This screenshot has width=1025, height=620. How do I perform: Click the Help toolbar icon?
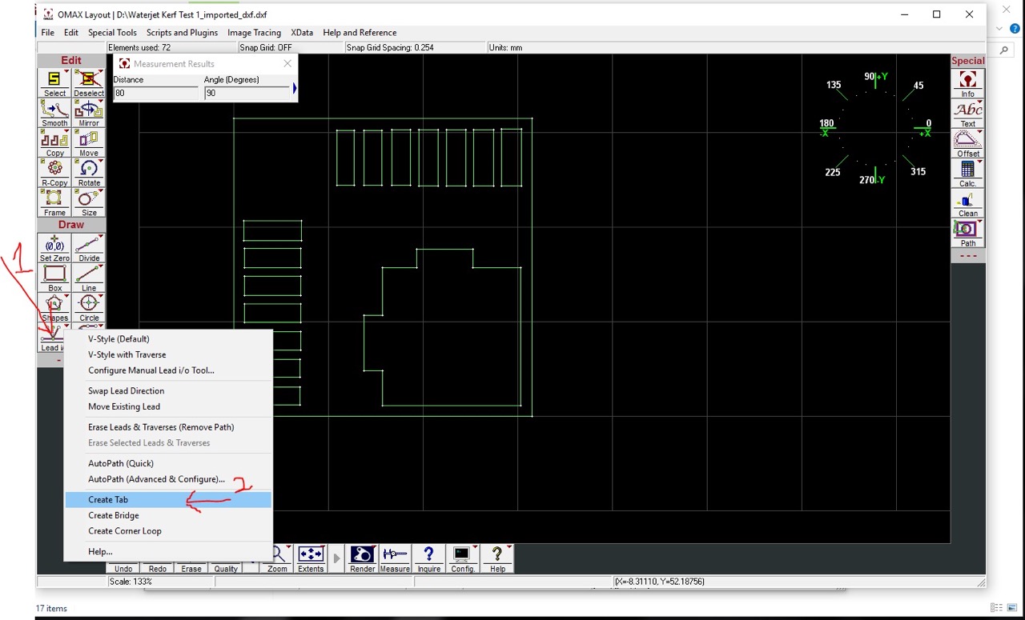[497, 559]
